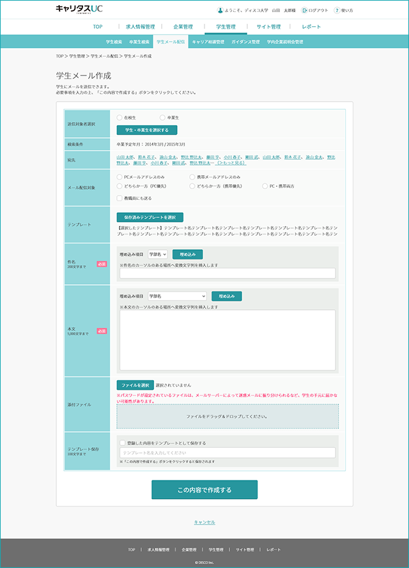This screenshot has width=409, height=568.
Task: Select PCメールアドレスのみ radio option
Action: click(x=120, y=177)
